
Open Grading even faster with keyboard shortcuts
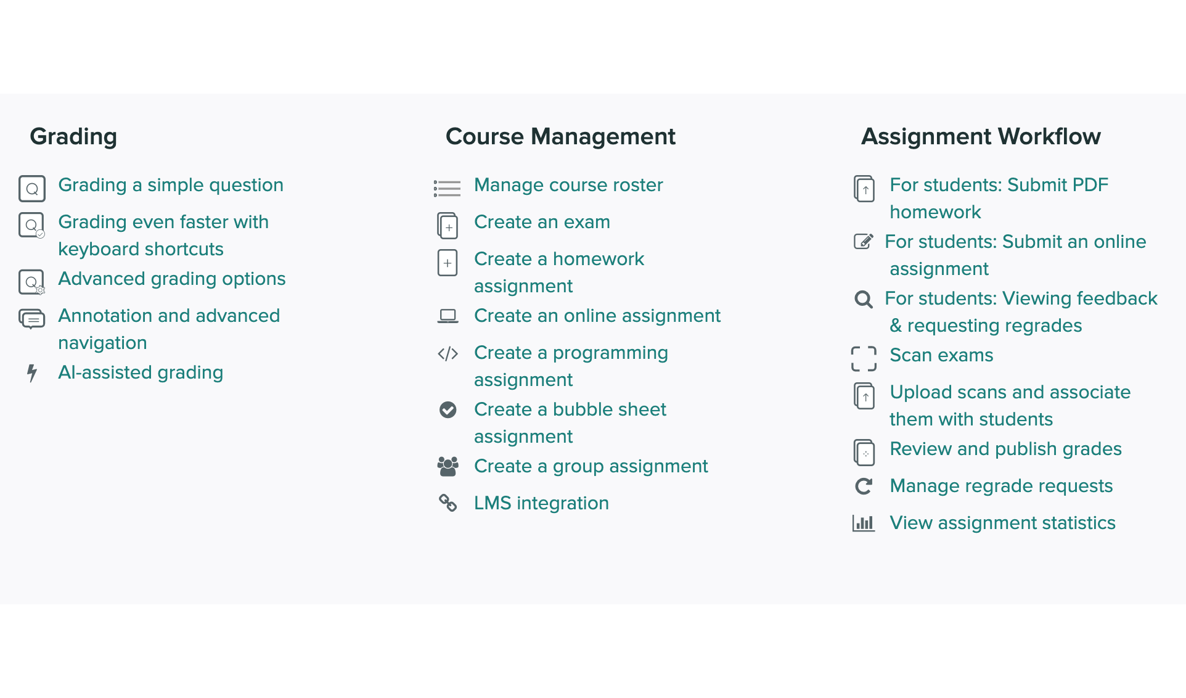click(x=163, y=236)
